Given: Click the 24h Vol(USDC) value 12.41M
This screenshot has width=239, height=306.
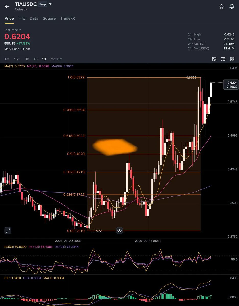Looking at the screenshot, I should click(x=229, y=48).
